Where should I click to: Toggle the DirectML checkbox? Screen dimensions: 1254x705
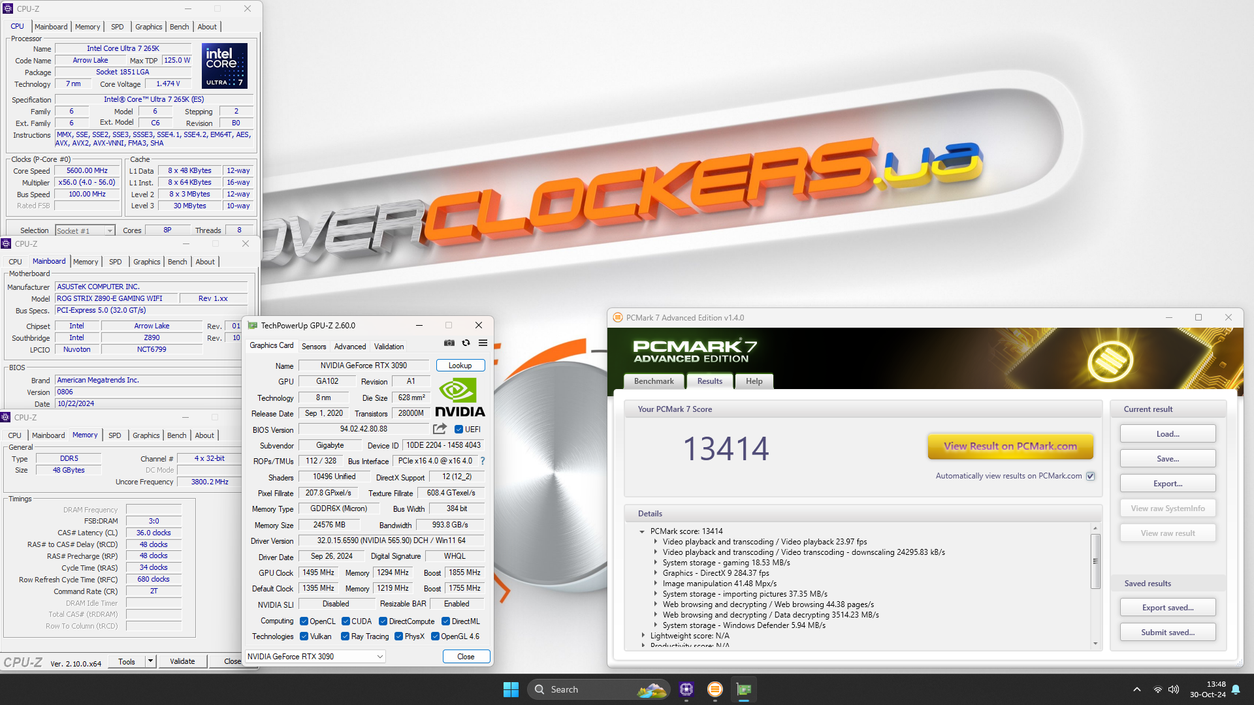(445, 621)
